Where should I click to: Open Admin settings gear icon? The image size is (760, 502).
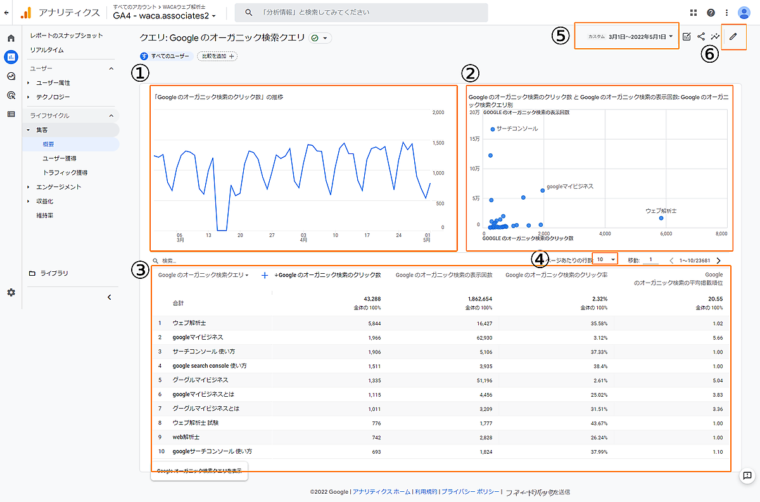11,293
